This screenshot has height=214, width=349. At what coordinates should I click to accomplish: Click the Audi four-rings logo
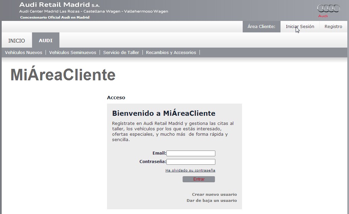point(328,8)
